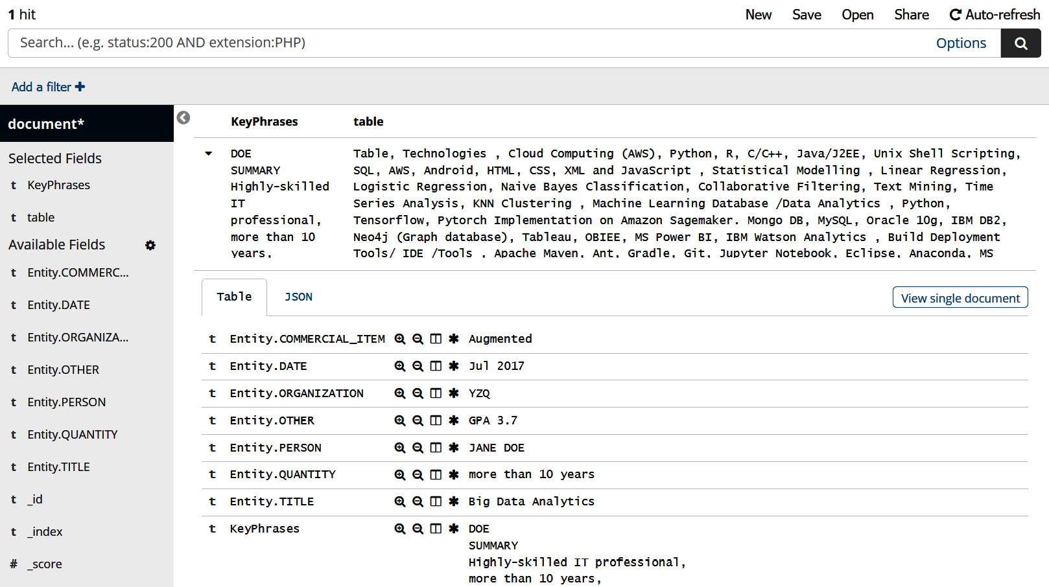Image resolution: width=1049 pixels, height=587 pixels.
Task: Select Entity.COMMERC... available field
Action: [78, 273]
